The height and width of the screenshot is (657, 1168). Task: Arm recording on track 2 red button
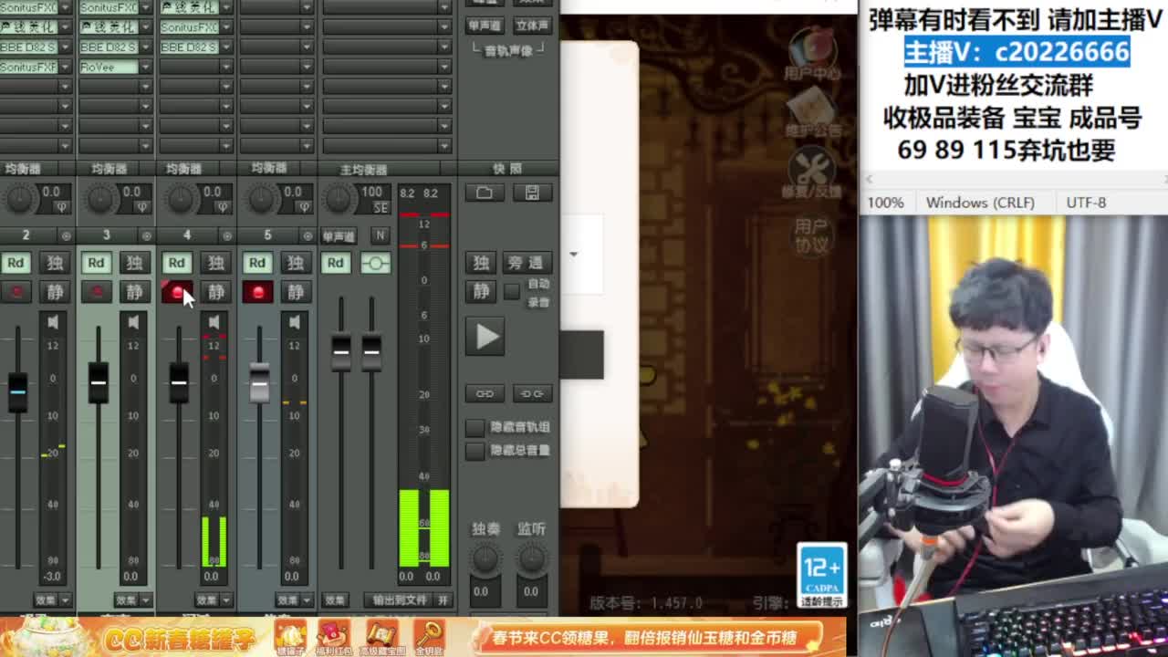[16, 292]
